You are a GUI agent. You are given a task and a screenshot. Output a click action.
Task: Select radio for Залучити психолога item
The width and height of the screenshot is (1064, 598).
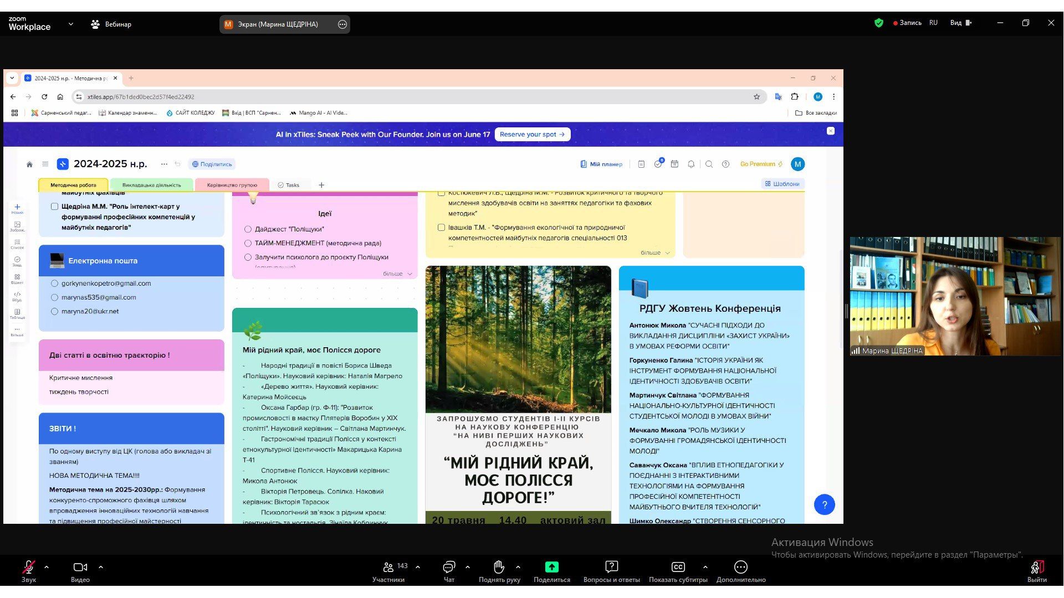(x=248, y=257)
